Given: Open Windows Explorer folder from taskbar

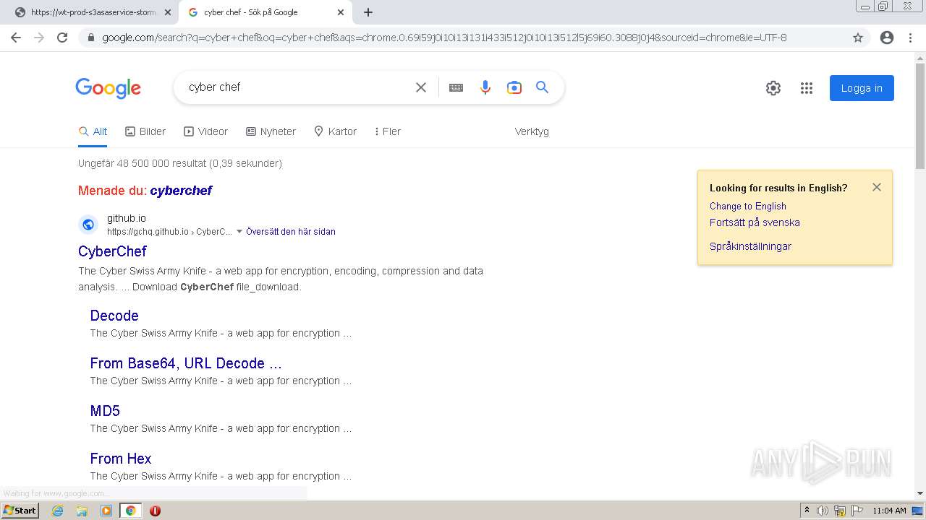Looking at the screenshot, I should (82, 511).
